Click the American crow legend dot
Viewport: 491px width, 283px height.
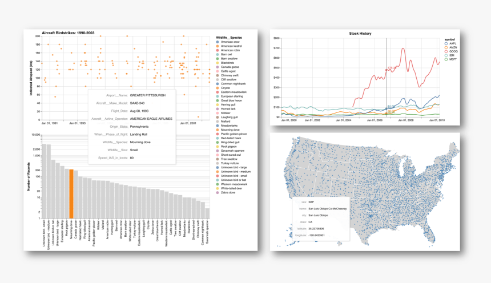[218, 43]
